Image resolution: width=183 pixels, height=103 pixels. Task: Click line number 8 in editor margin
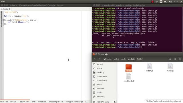(x=1, y=26)
